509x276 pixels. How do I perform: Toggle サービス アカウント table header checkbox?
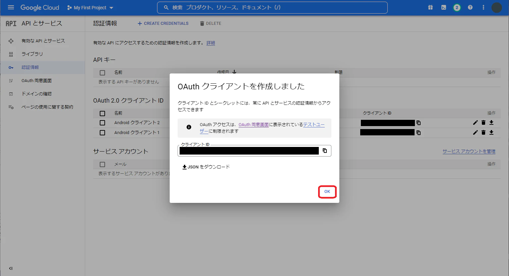(102, 164)
